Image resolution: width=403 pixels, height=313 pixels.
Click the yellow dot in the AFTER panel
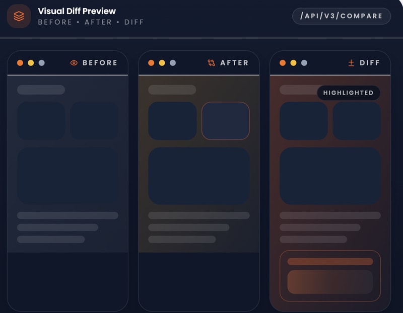pyautogui.click(x=162, y=63)
